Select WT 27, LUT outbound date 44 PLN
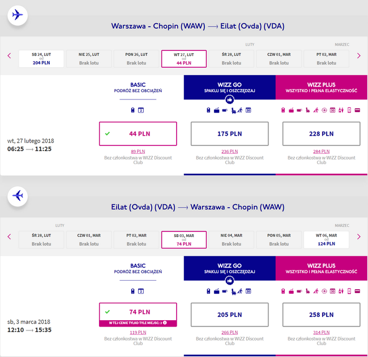Viewport: 368px width, 357px height. (x=184, y=59)
